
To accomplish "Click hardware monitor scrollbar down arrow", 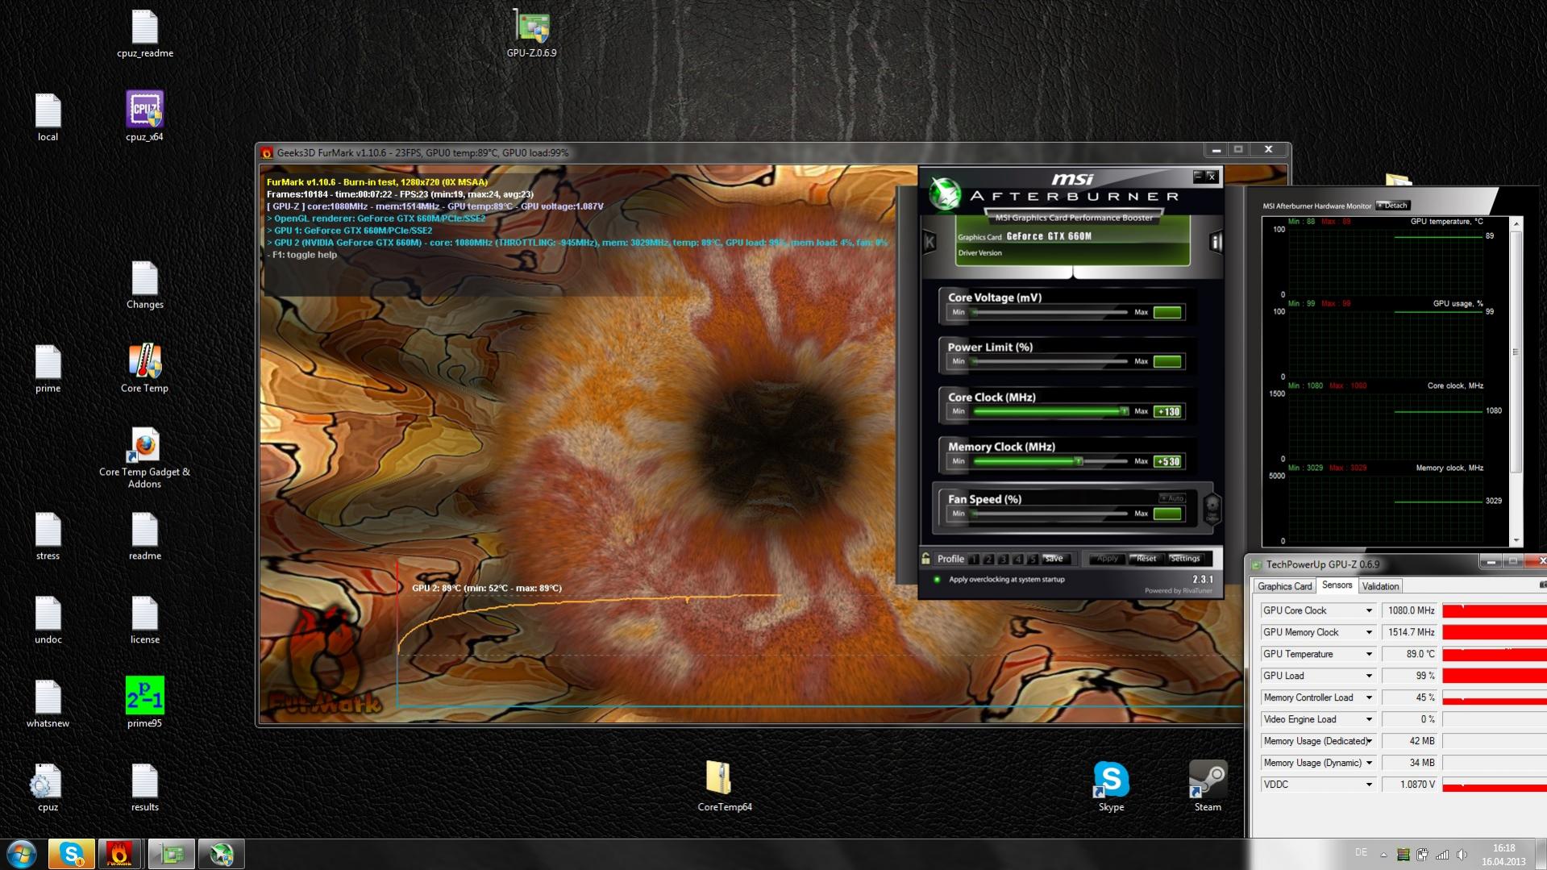I will (1516, 540).
